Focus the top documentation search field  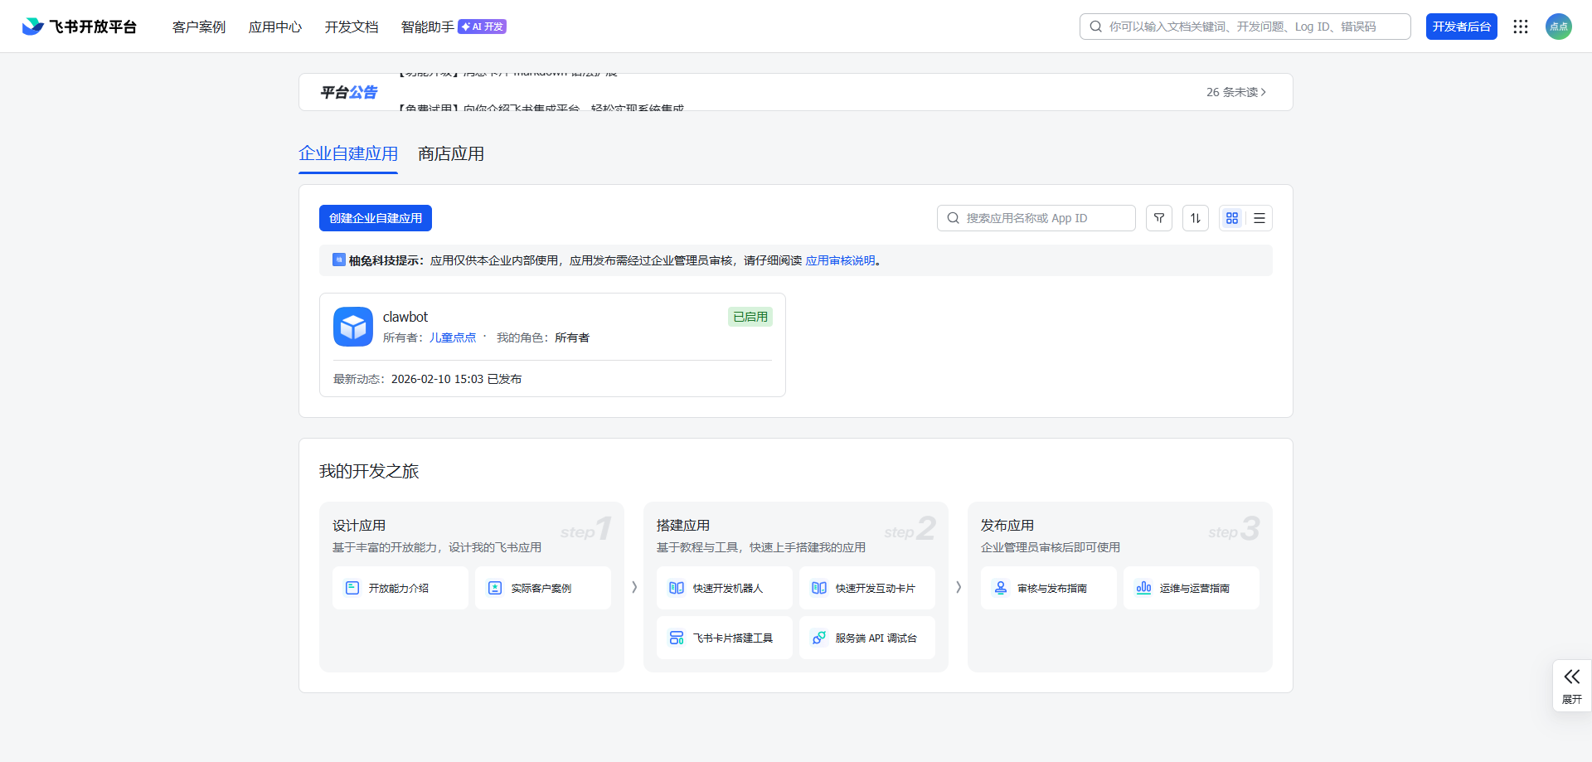click(x=1245, y=27)
